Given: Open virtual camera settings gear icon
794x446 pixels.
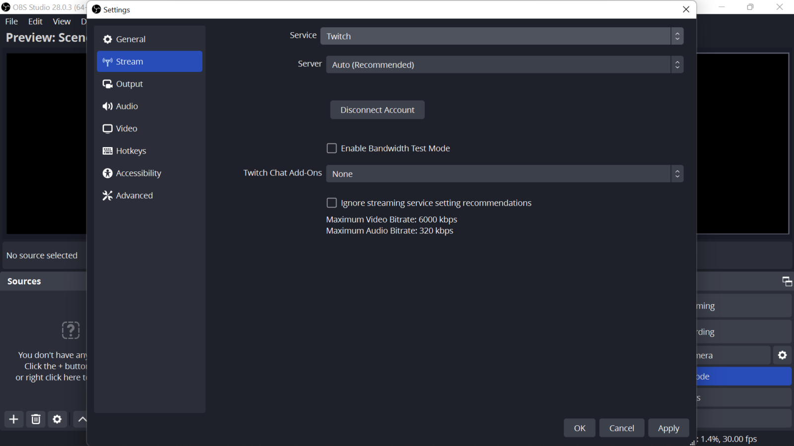Looking at the screenshot, I should pyautogui.click(x=783, y=355).
